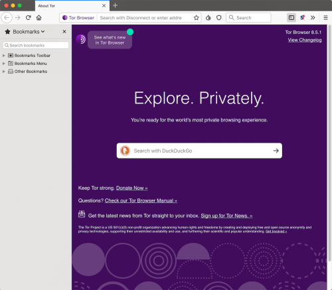
Task: Open the Bookmarks sidebar switcher dropdown
Action: 29,32
